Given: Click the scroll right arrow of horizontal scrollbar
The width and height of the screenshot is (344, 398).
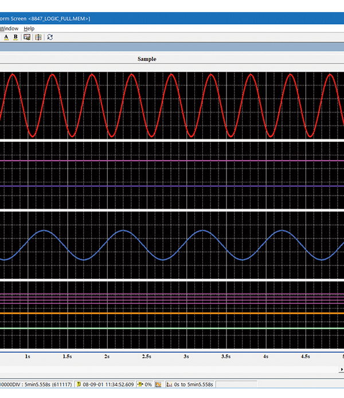Looking at the screenshot, I should point(342,369).
